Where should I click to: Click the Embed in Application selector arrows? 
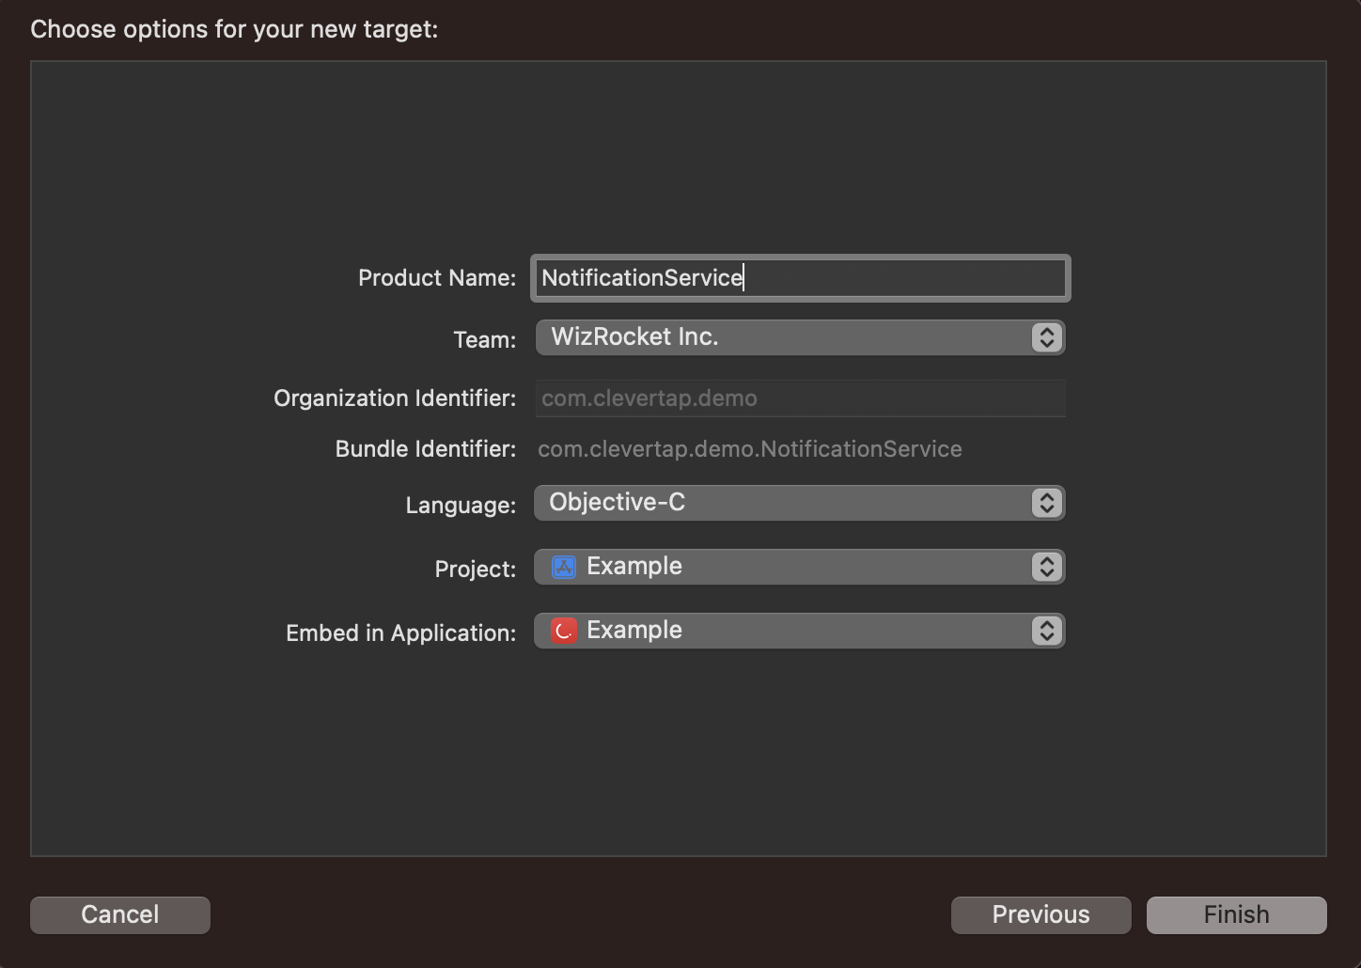coord(1046,631)
